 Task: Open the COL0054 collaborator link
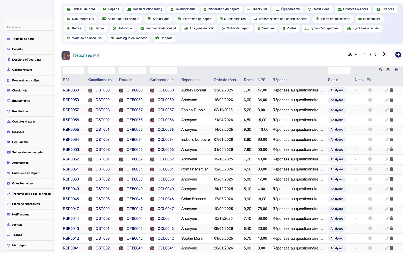pyautogui.click(x=165, y=140)
